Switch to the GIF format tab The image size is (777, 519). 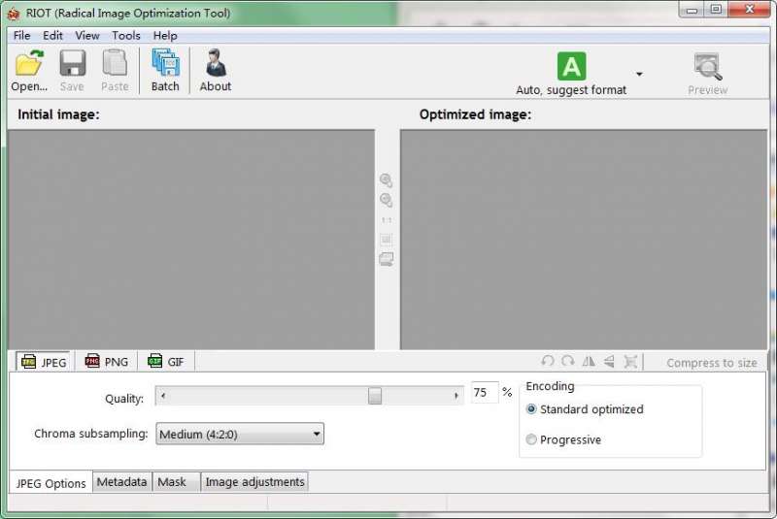click(166, 362)
